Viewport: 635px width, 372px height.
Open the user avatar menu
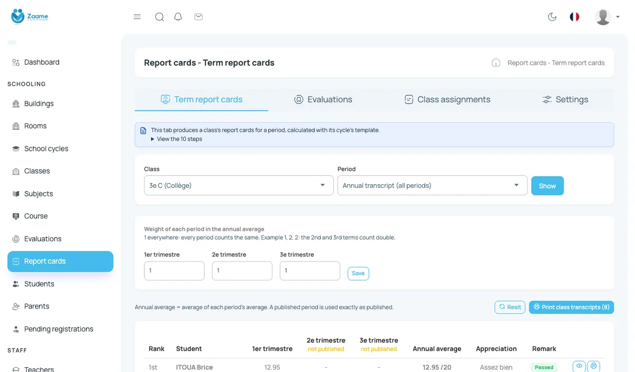click(x=607, y=17)
